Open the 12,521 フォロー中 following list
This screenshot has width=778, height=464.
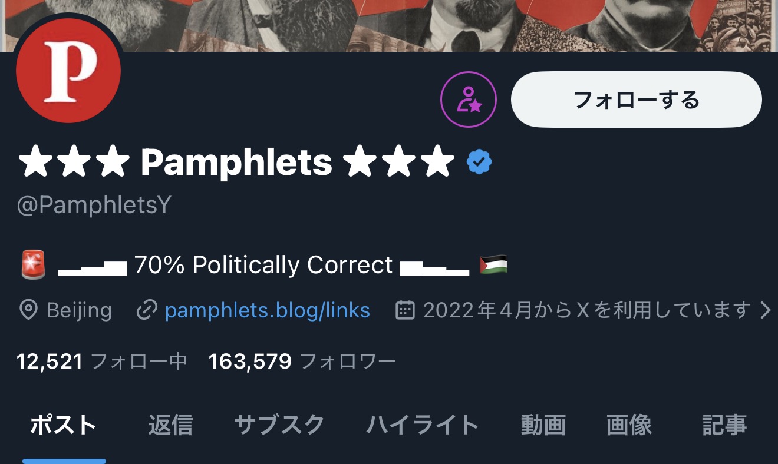pyautogui.click(x=101, y=361)
